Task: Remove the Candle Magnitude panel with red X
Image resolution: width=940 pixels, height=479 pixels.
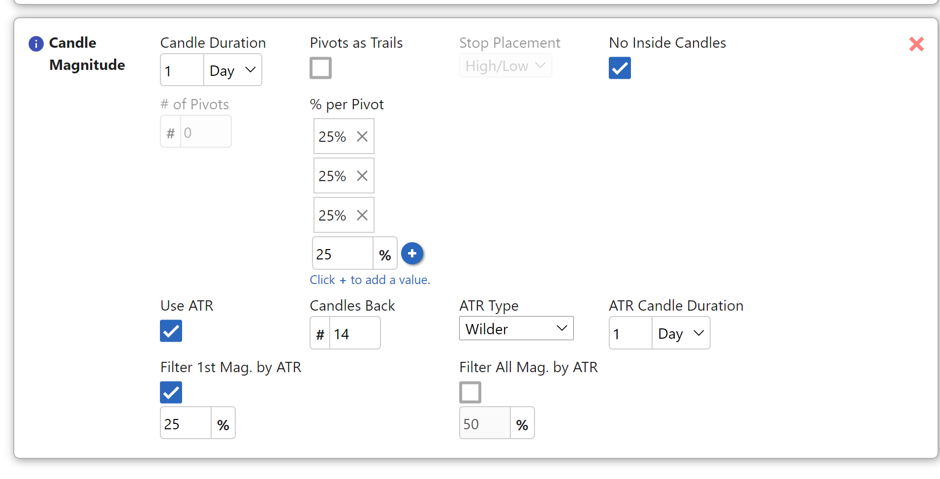Action: coord(916,44)
